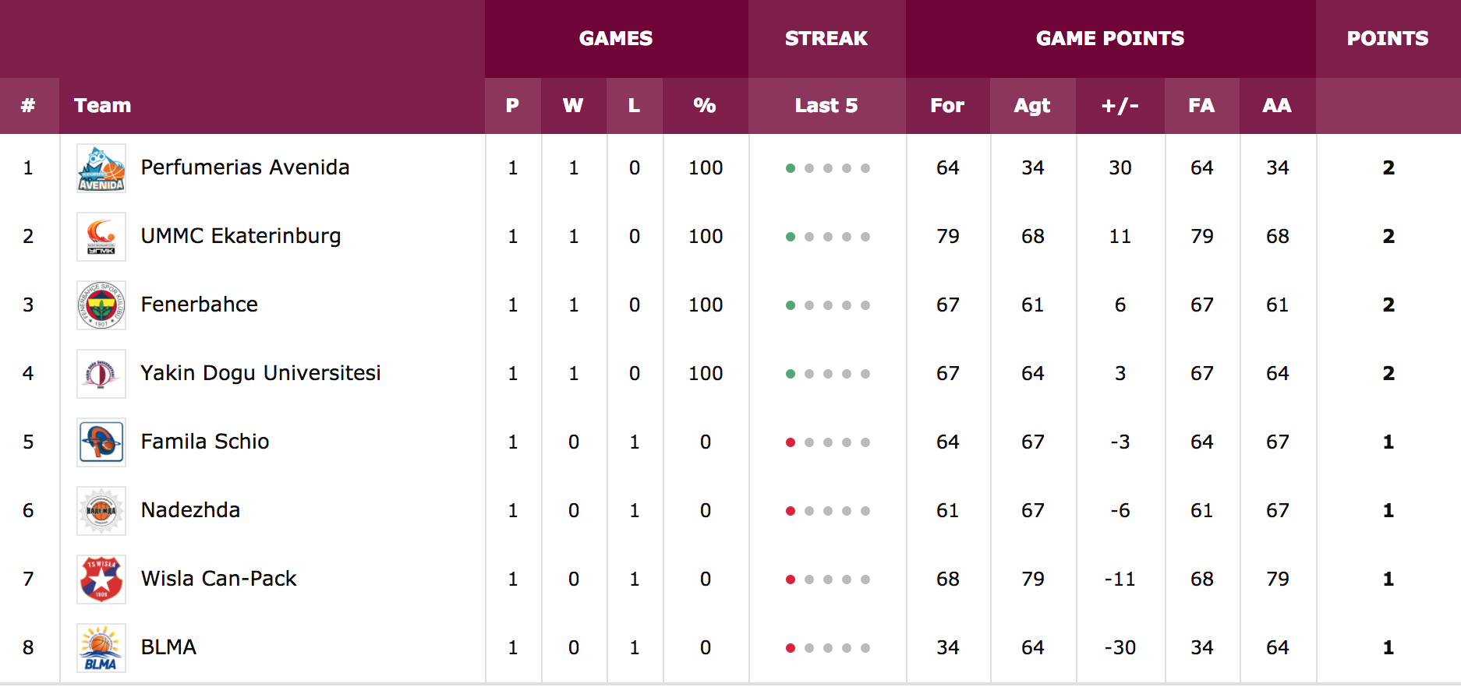Select the Yakin Dogu Universitesi logo
This screenshot has width=1461, height=687.
(101, 374)
